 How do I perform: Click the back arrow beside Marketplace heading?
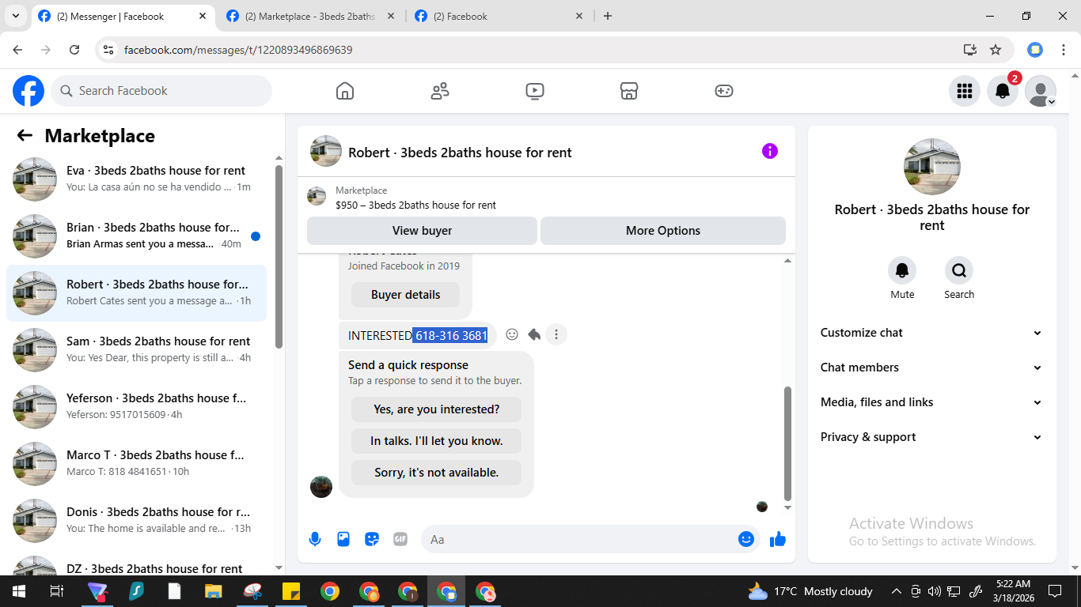coord(25,136)
